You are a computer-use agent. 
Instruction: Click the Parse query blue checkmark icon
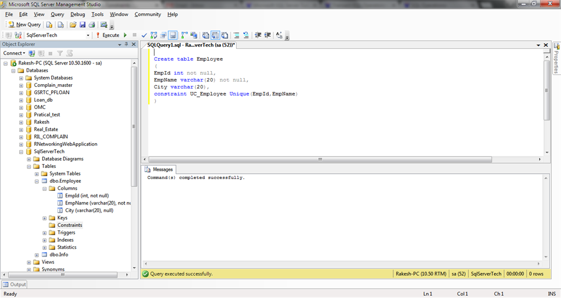pyautogui.click(x=144, y=35)
